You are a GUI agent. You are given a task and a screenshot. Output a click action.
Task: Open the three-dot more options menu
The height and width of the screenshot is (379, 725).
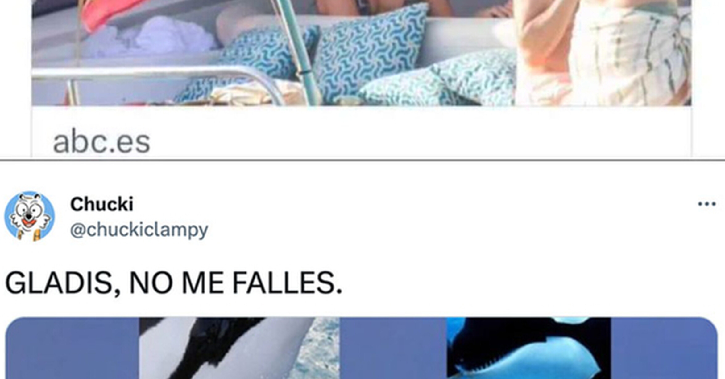[x=707, y=204]
